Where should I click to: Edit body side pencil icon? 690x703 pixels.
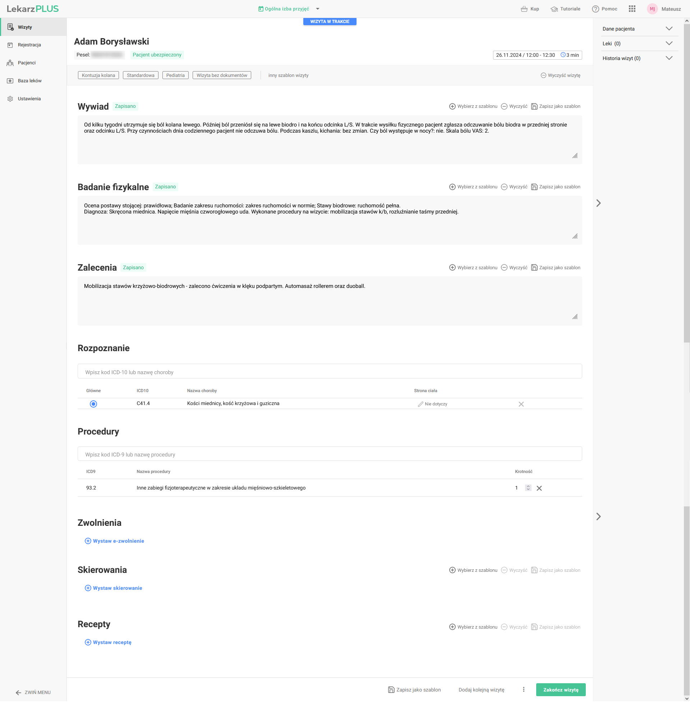click(420, 404)
